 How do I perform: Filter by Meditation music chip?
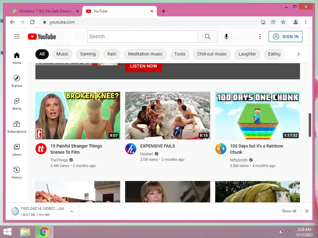point(145,54)
